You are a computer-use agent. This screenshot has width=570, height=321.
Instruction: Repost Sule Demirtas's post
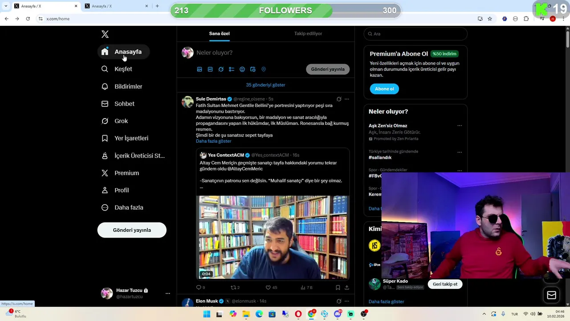click(235, 288)
